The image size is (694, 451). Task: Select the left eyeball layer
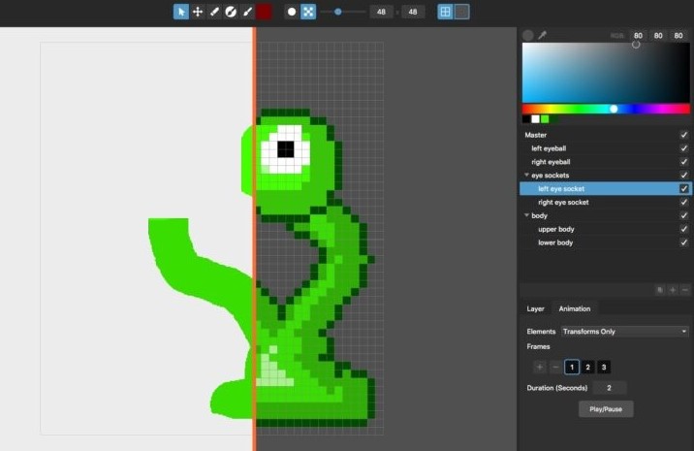606,148
